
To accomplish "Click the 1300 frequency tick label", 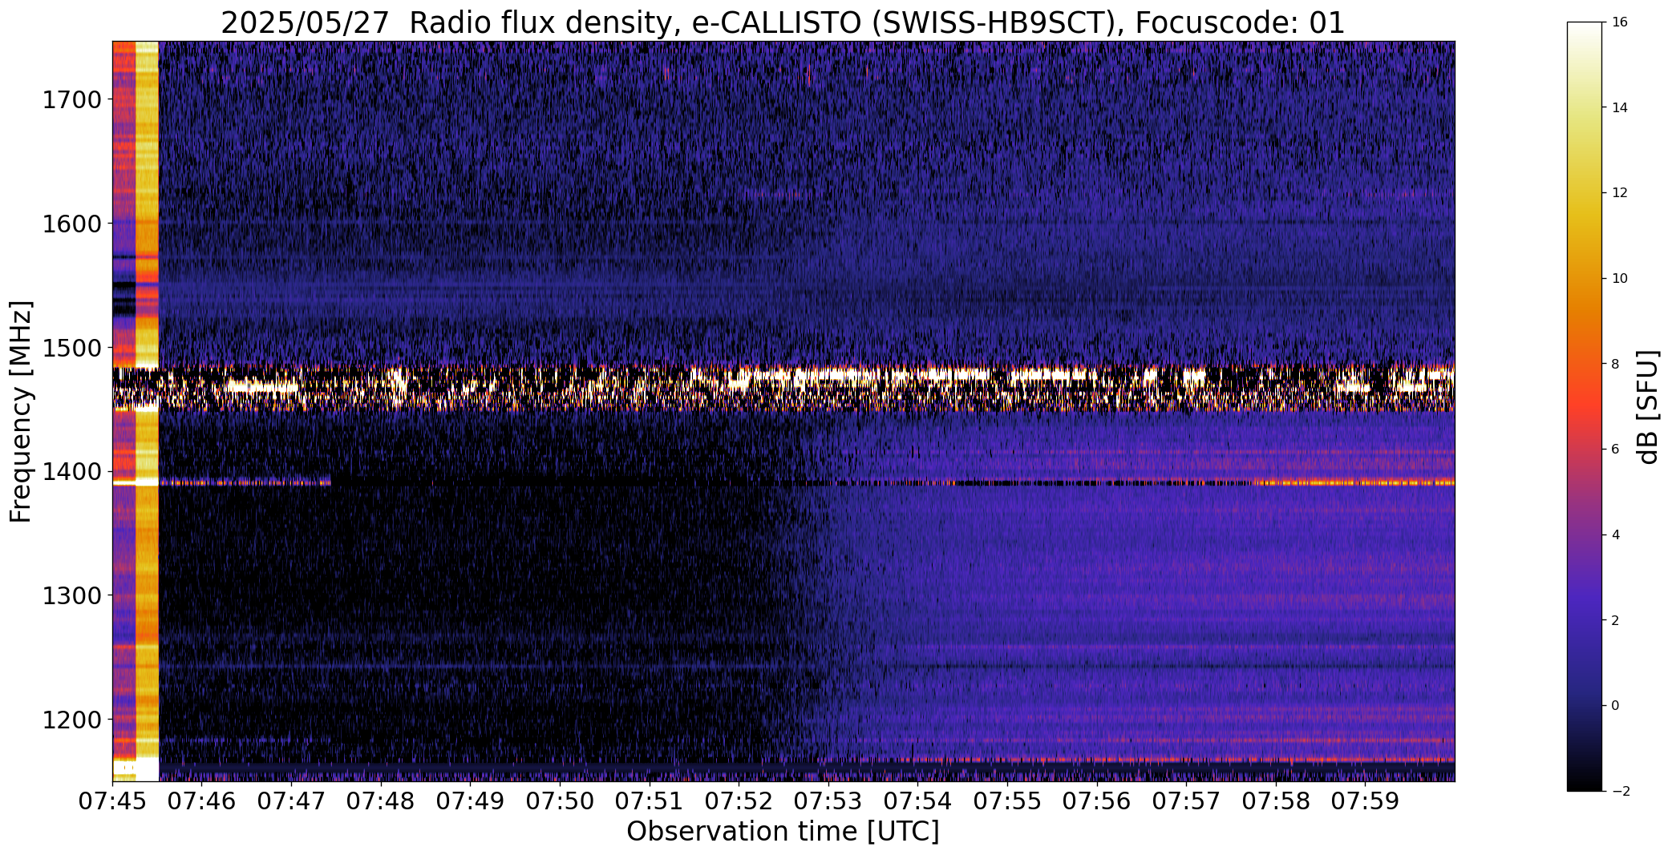I will (71, 595).
